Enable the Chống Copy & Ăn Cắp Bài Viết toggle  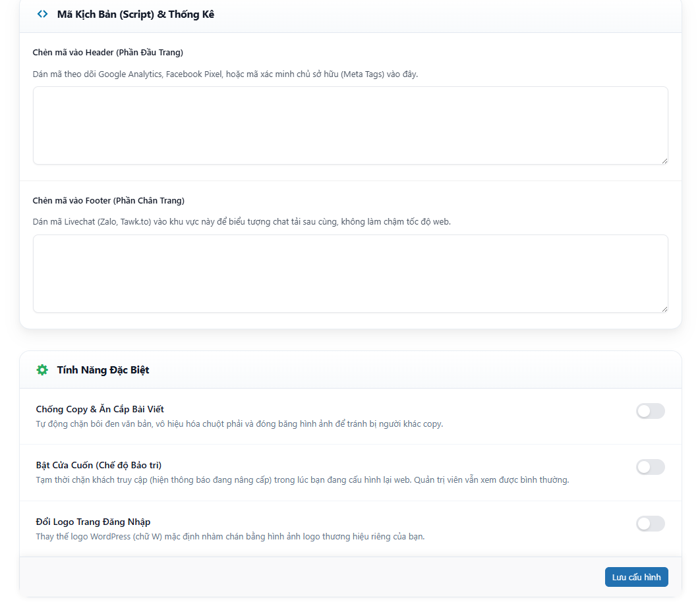(x=650, y=411)
